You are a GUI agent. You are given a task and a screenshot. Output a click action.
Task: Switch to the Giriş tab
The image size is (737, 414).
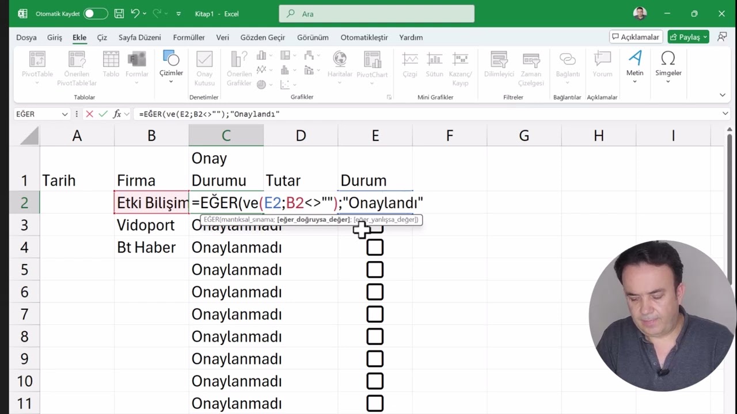coord(55,37)
